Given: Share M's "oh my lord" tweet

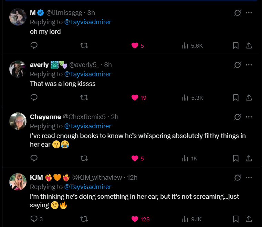Looking at the screenshot, I should [x=249, y=46].
